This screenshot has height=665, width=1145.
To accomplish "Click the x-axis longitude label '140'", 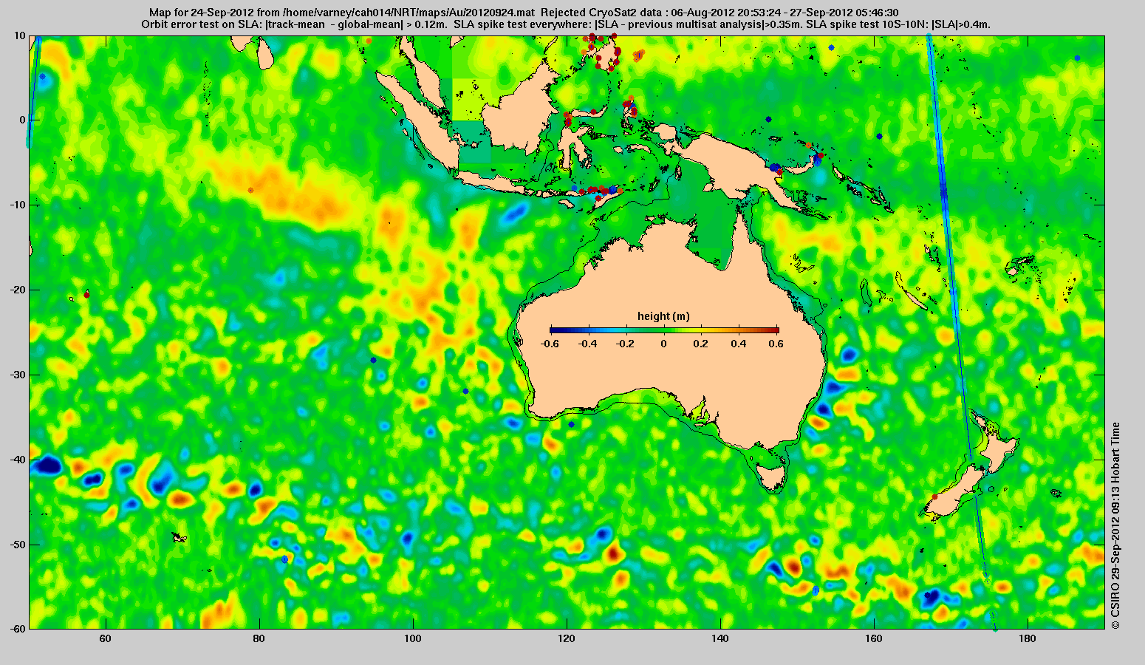I will (x=720, y=638).
